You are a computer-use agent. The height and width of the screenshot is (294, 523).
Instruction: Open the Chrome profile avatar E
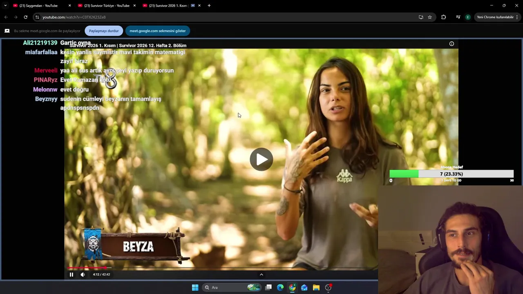coord(468,17)
